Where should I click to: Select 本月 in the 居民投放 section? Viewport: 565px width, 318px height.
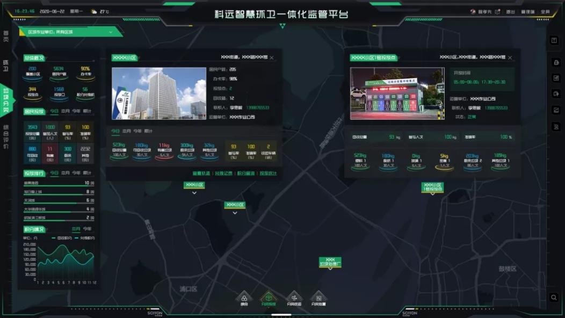66,112
